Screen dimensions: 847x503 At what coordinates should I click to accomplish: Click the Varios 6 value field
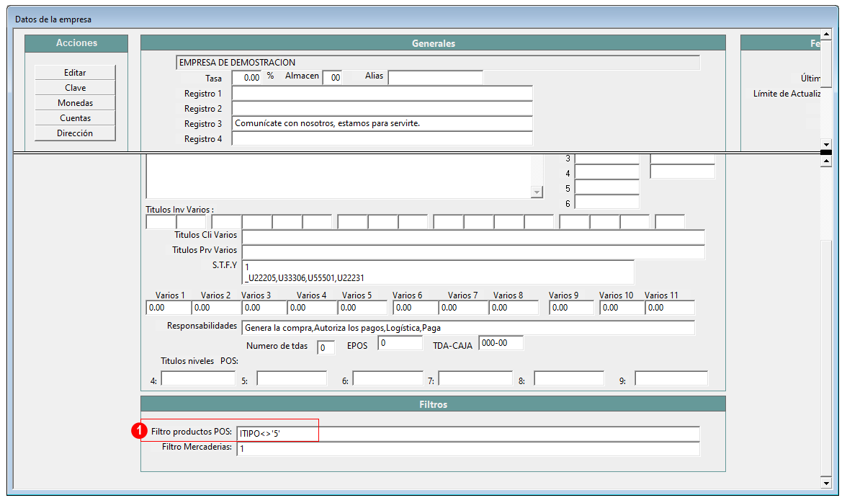[x=416, y=308]
